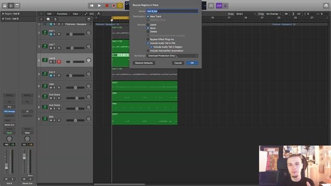Click the Arp MIDI effect slot
This screenshot has width=331, height=186.
[9, 107]
